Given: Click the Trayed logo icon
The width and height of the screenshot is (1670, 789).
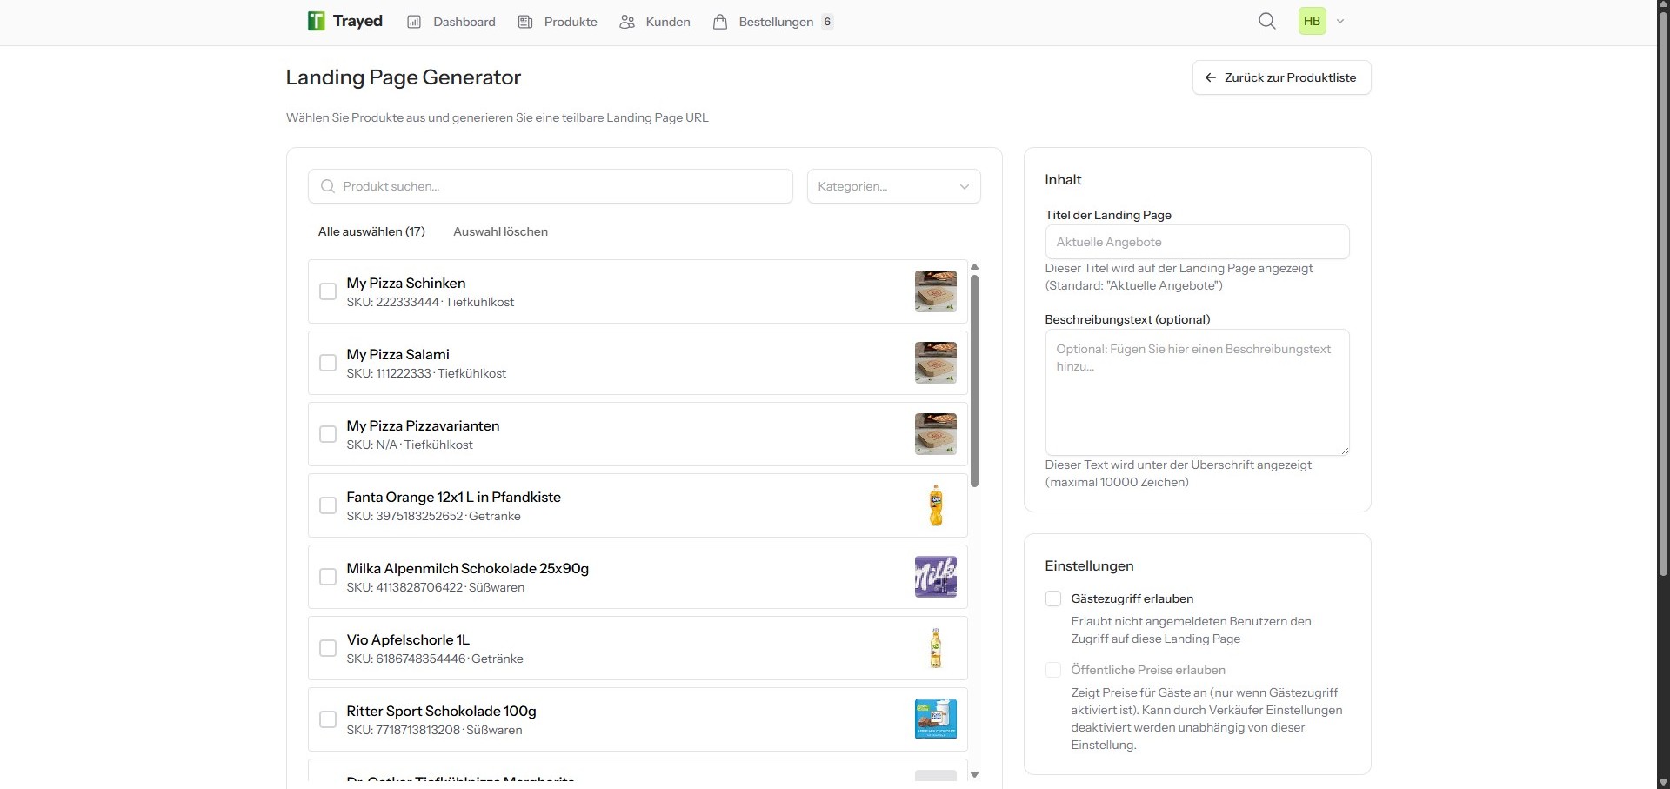Looking at the screenshot, I should 315,21.
